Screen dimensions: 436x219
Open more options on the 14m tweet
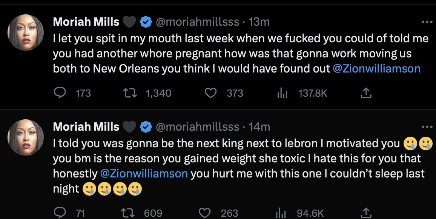click(427, 127)
